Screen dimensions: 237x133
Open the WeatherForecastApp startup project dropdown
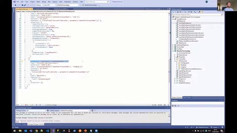tap(68, 5)
